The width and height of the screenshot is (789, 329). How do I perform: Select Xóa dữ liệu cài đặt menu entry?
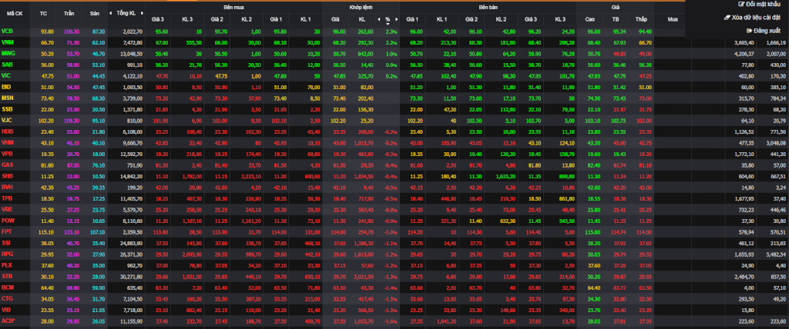752,18
